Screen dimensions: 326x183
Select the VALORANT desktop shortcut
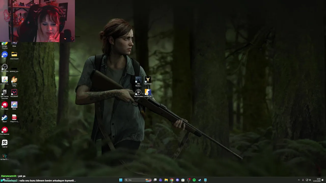point(14,93)
